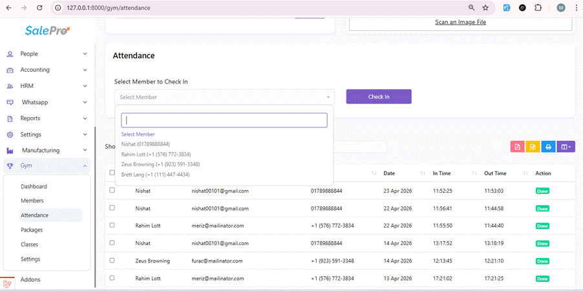Go to Packages in the Gym submenu

click(x=32, y=230)
